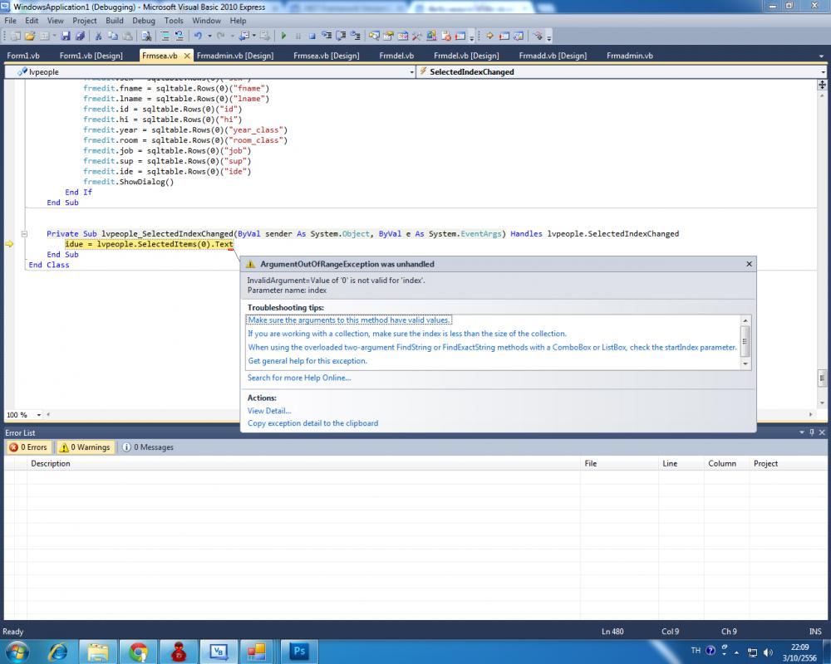Click the Stop Debugging square icon

312,37
